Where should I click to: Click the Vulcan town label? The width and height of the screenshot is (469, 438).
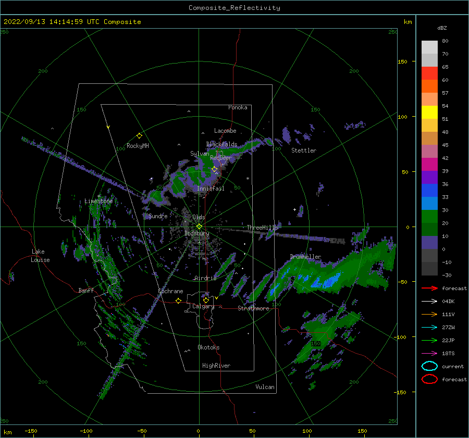(265, 387)
